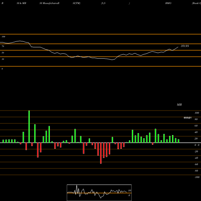
Task: Click the 10 label inside the mini chart
Action: [x=129, y=191]
